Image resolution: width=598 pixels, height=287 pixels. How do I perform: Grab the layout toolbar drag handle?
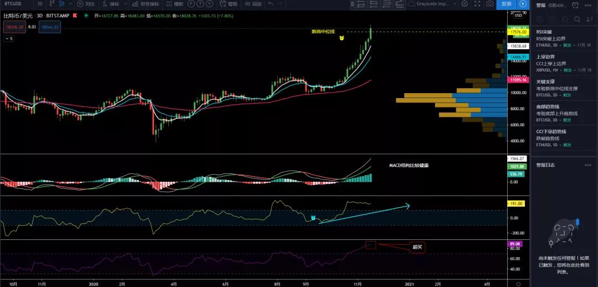352,4
